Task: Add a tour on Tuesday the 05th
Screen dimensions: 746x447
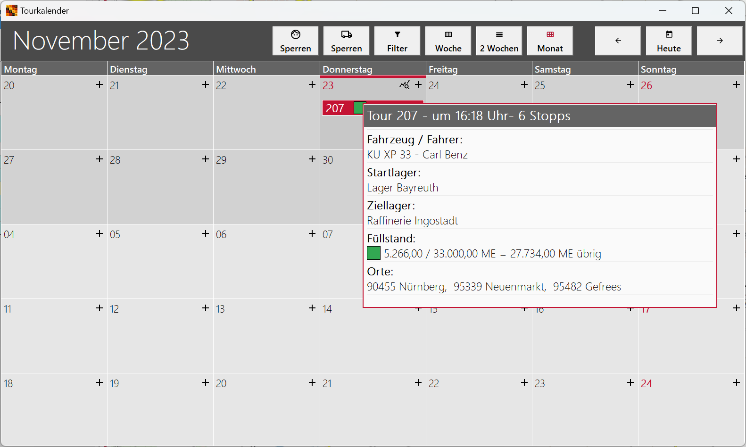Action: click(x=205, y=233)
